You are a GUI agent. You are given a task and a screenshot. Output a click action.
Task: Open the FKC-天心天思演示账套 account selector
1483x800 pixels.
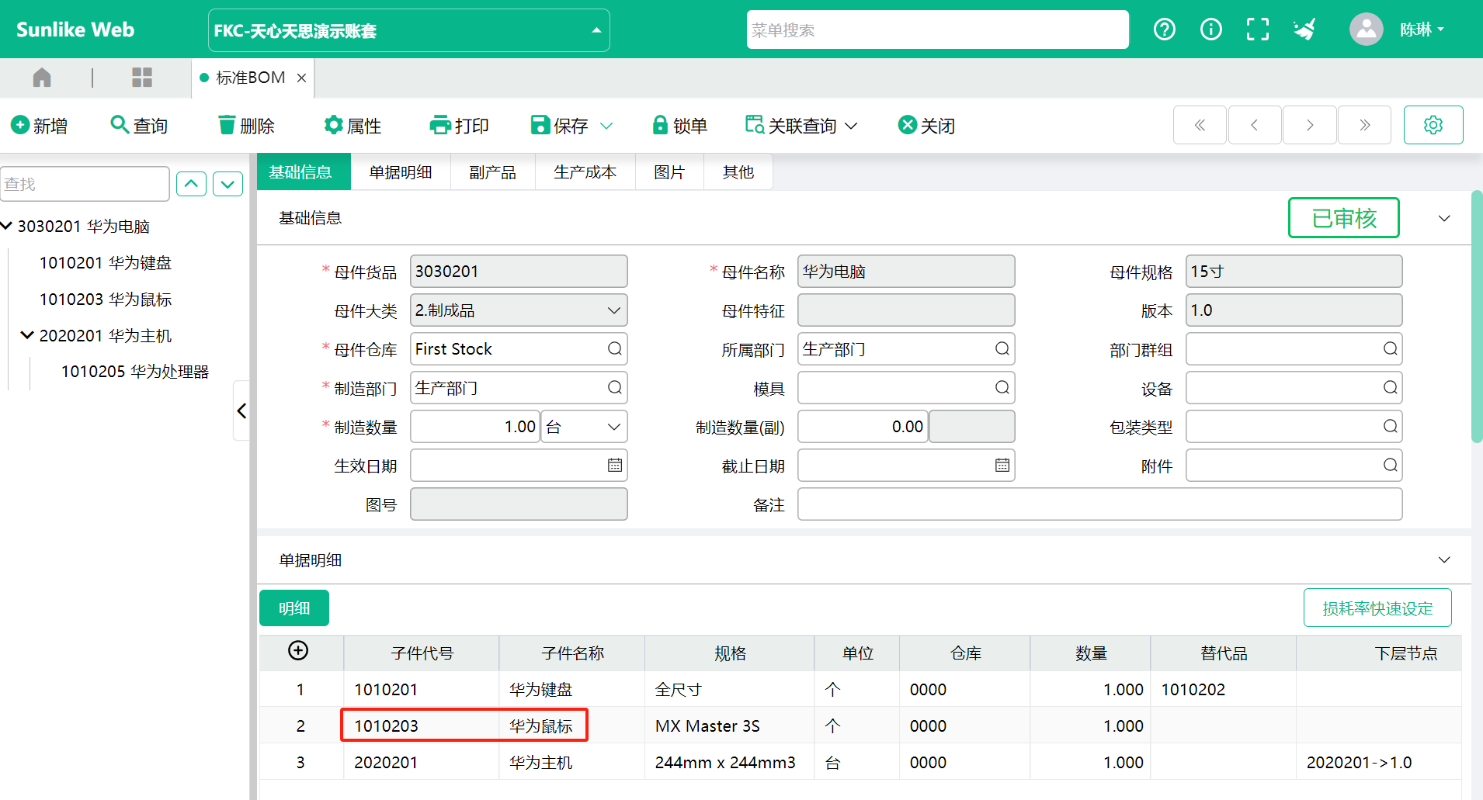(409, 30)
